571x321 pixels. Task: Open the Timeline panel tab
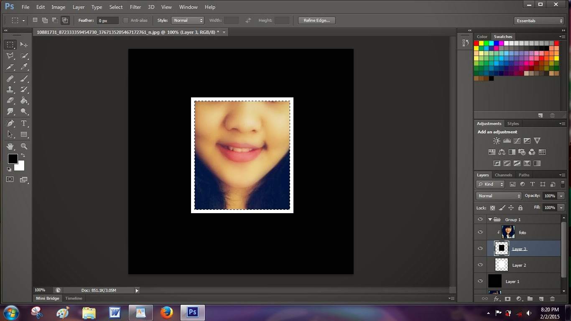coord(74,298)
